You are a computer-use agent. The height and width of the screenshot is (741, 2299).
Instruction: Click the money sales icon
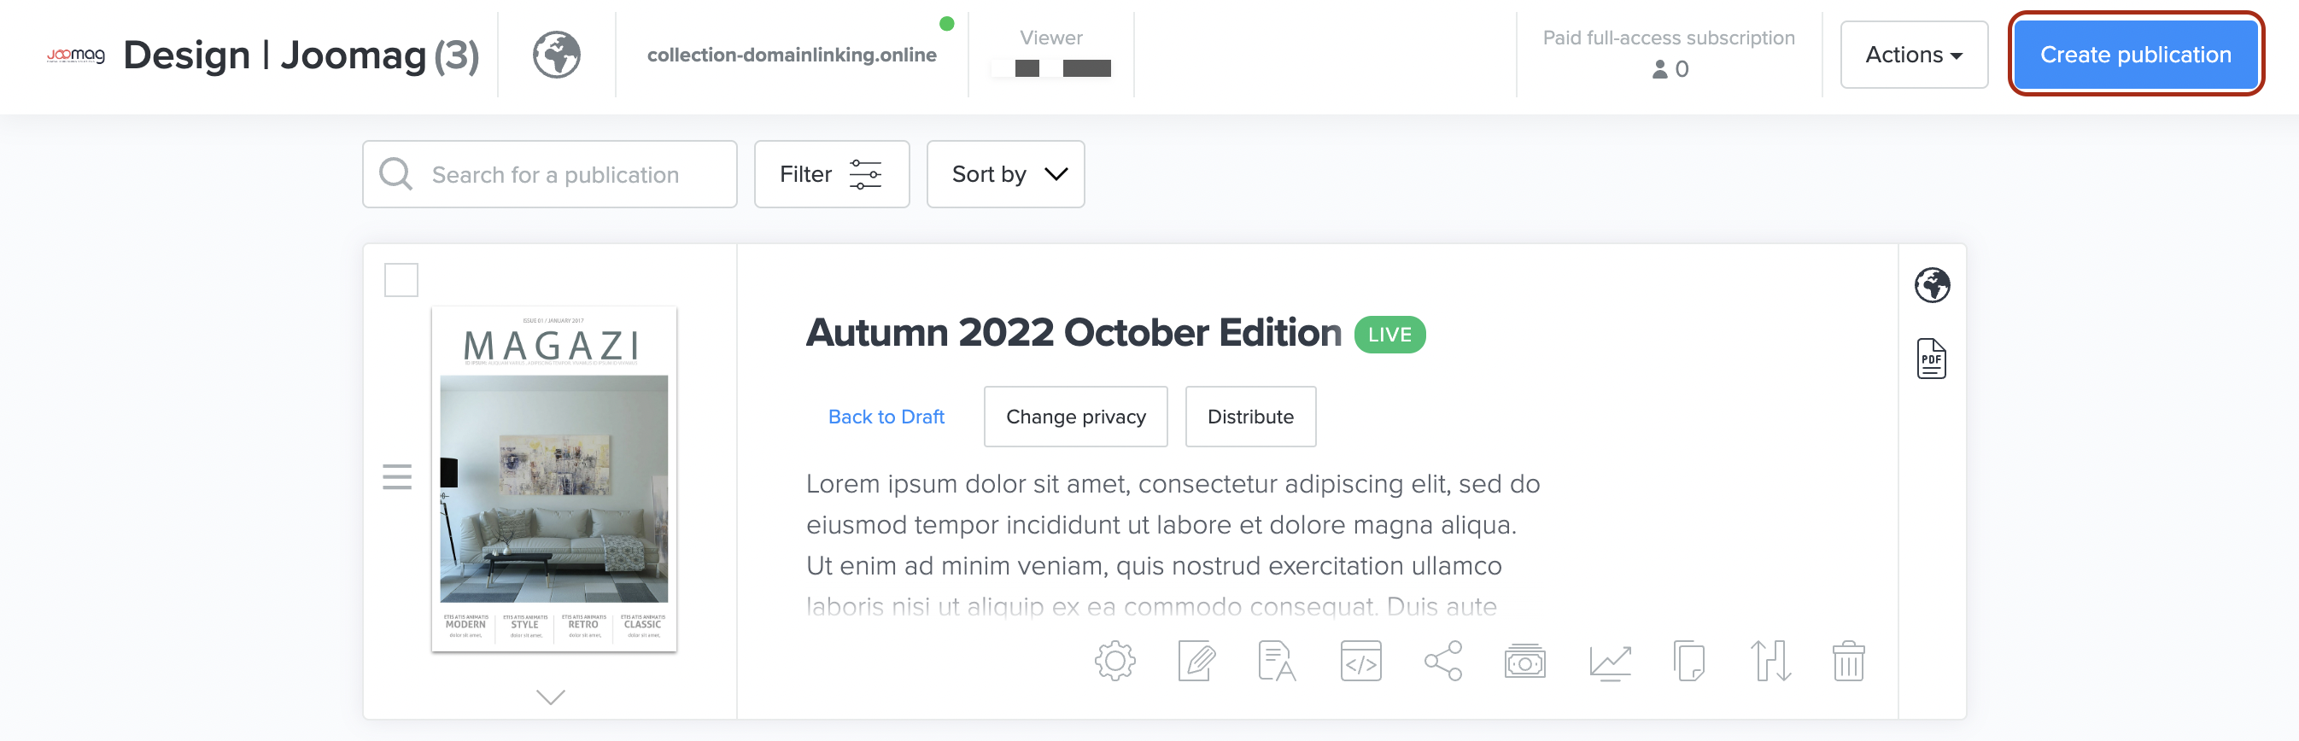click(1524, 661)
